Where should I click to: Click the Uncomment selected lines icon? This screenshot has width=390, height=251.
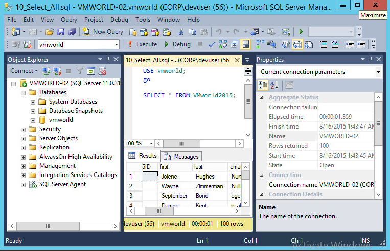click(335, 45)
